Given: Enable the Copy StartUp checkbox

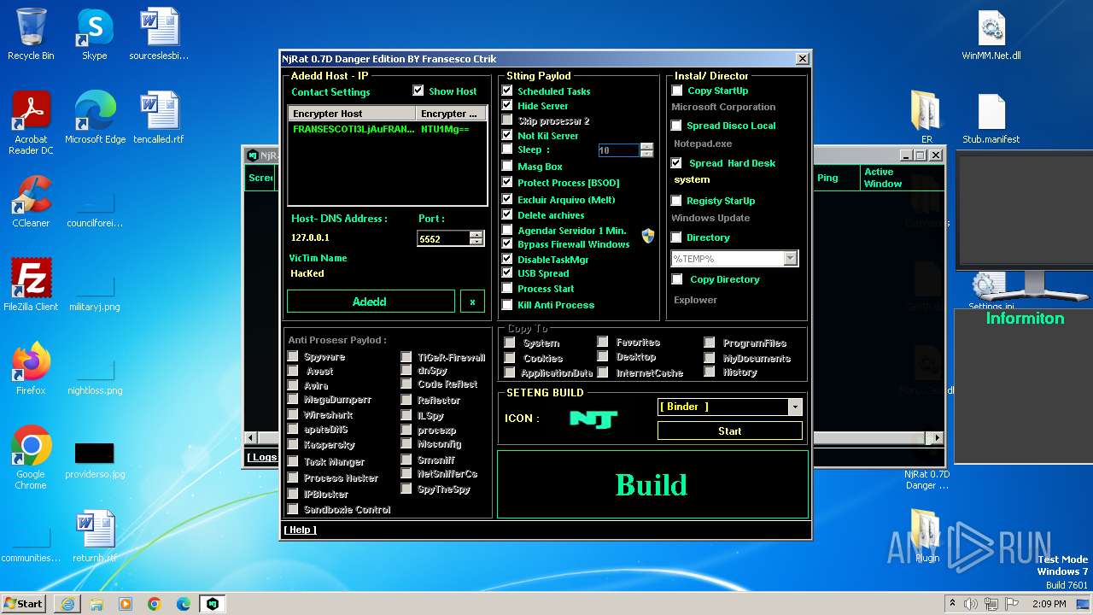Looking at the screenshot, I should coord(677,91).
